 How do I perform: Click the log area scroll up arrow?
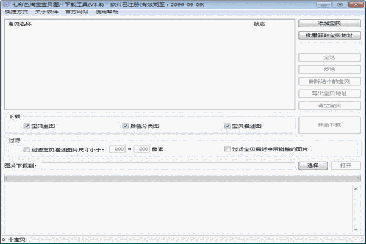click(x=356, y=189)
